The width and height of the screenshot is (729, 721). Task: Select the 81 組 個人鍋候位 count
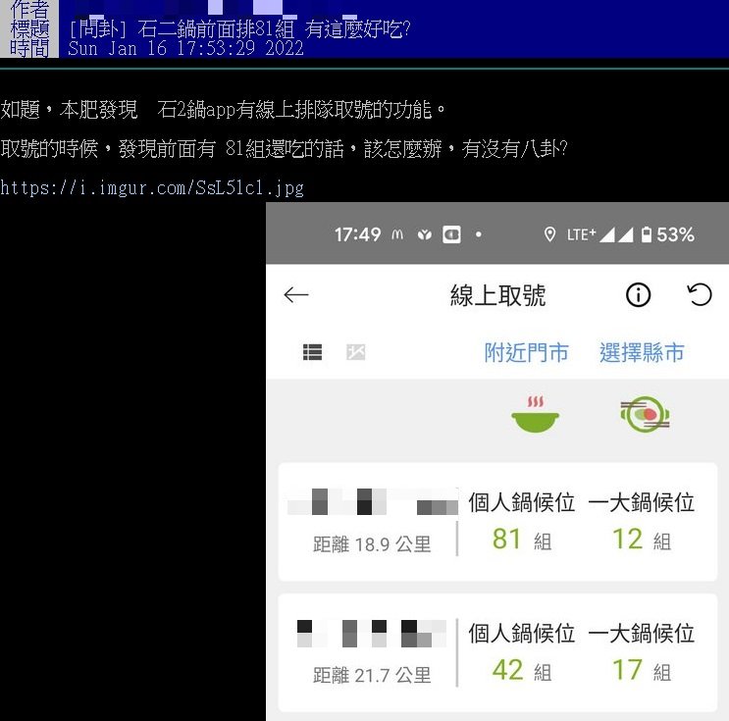[522, 540]
